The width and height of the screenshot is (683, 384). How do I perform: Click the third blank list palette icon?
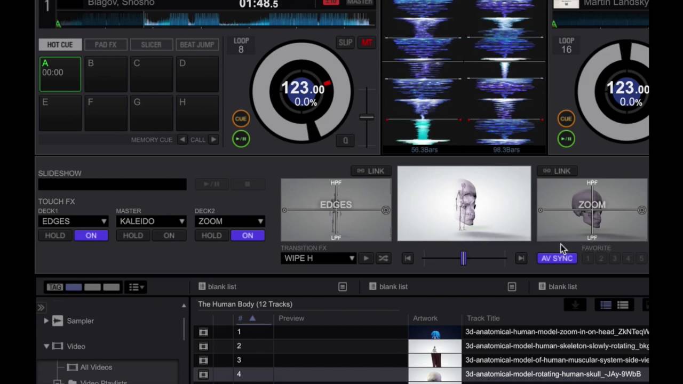coord(542,286)
